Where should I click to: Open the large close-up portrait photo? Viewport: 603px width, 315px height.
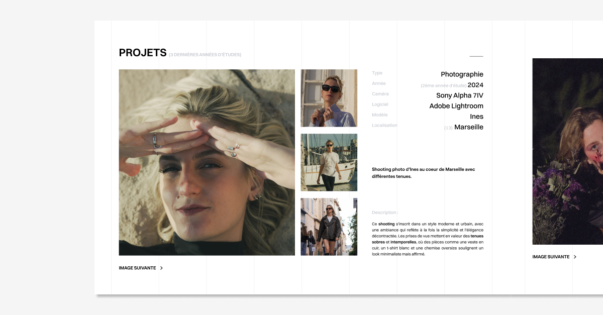click(x=207, y=162)
